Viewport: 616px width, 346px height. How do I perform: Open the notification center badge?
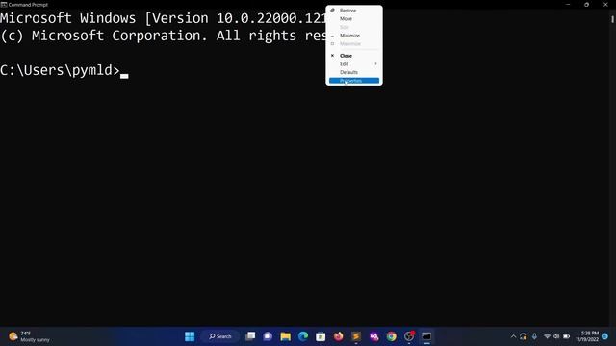[x=605, y=336]
